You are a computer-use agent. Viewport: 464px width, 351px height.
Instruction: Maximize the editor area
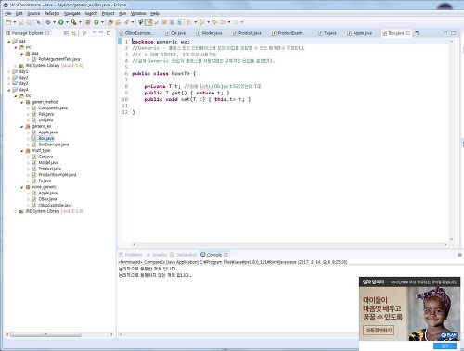(x=453, y=33)
